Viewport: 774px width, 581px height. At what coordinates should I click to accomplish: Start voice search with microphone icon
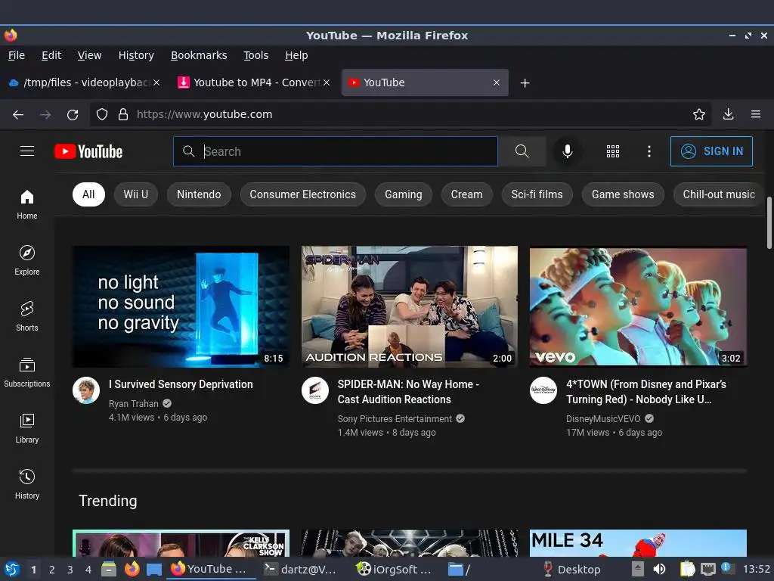tap(568, 151)
